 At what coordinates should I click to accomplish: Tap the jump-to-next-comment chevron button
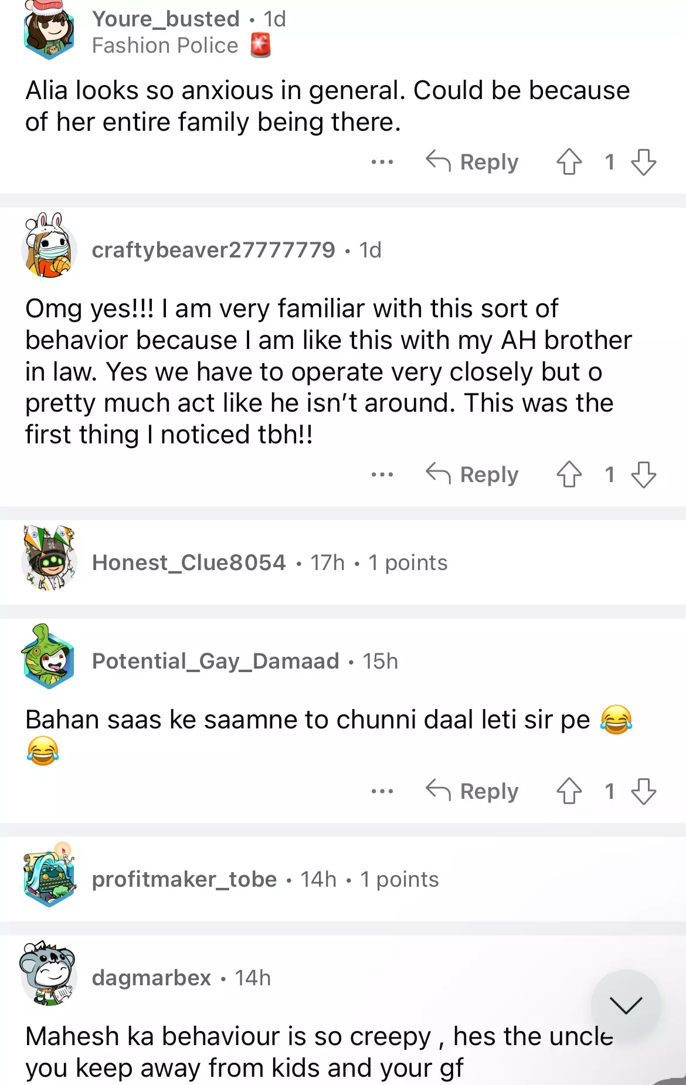pyautogui.click(x=626, y=1005)
